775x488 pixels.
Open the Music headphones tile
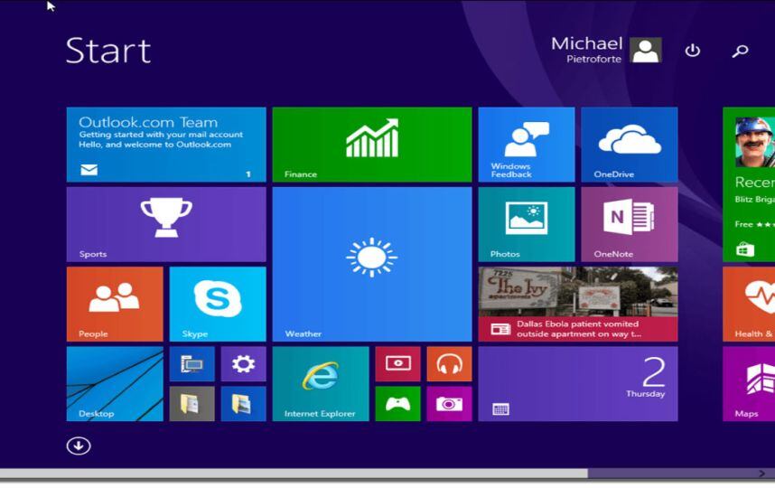(449, 363)
